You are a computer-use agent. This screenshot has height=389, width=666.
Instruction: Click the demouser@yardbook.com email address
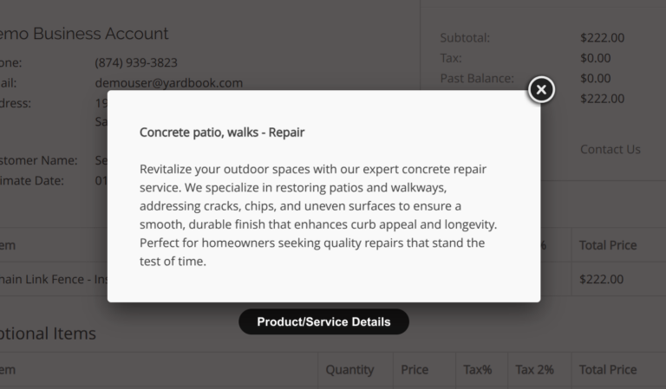pyautogui.click(x=169, y=83)
